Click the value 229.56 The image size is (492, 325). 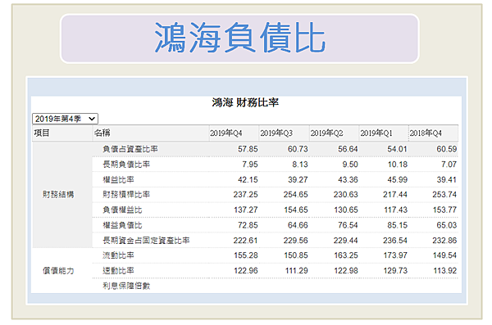pyautogui.click(x=295, y=241)
